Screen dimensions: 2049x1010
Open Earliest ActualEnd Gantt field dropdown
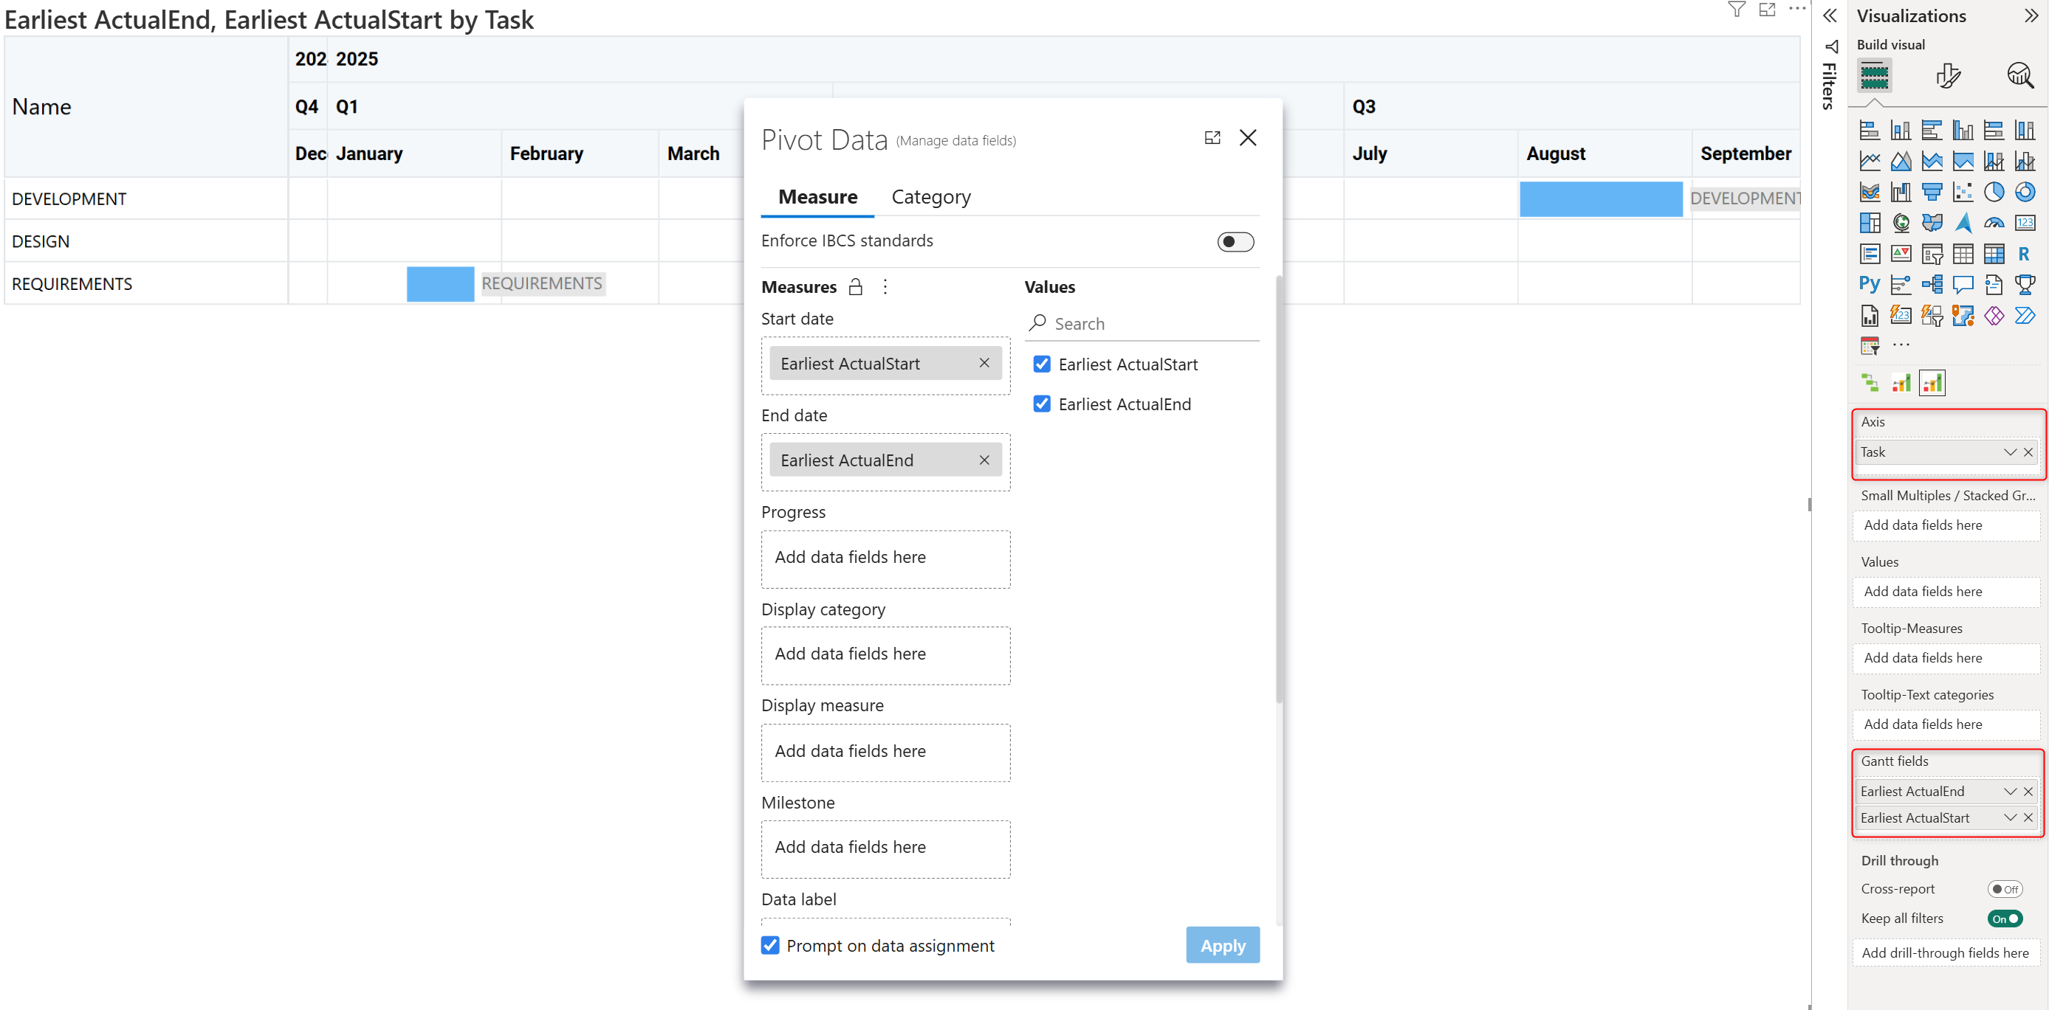tap(2009, 791)
